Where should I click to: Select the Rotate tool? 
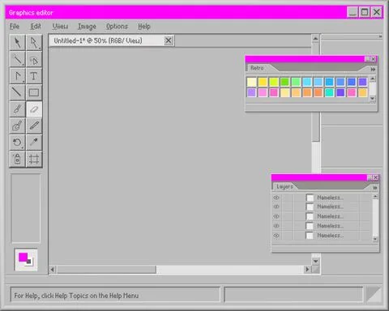tap(18, 143)
